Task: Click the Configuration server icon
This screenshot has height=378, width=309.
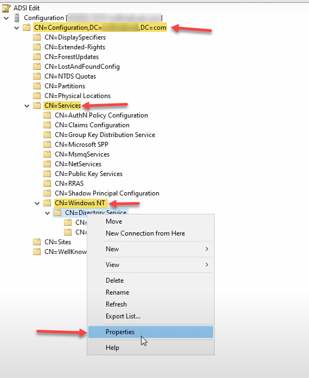Action: (x=17, y=18)
